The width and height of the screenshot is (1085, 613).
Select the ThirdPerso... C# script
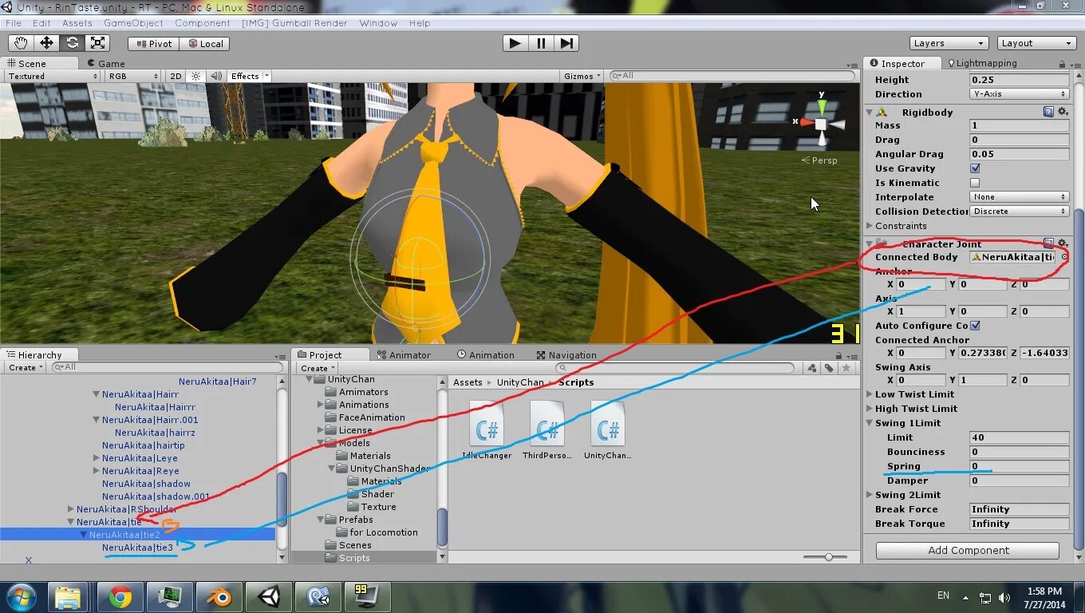547,431
